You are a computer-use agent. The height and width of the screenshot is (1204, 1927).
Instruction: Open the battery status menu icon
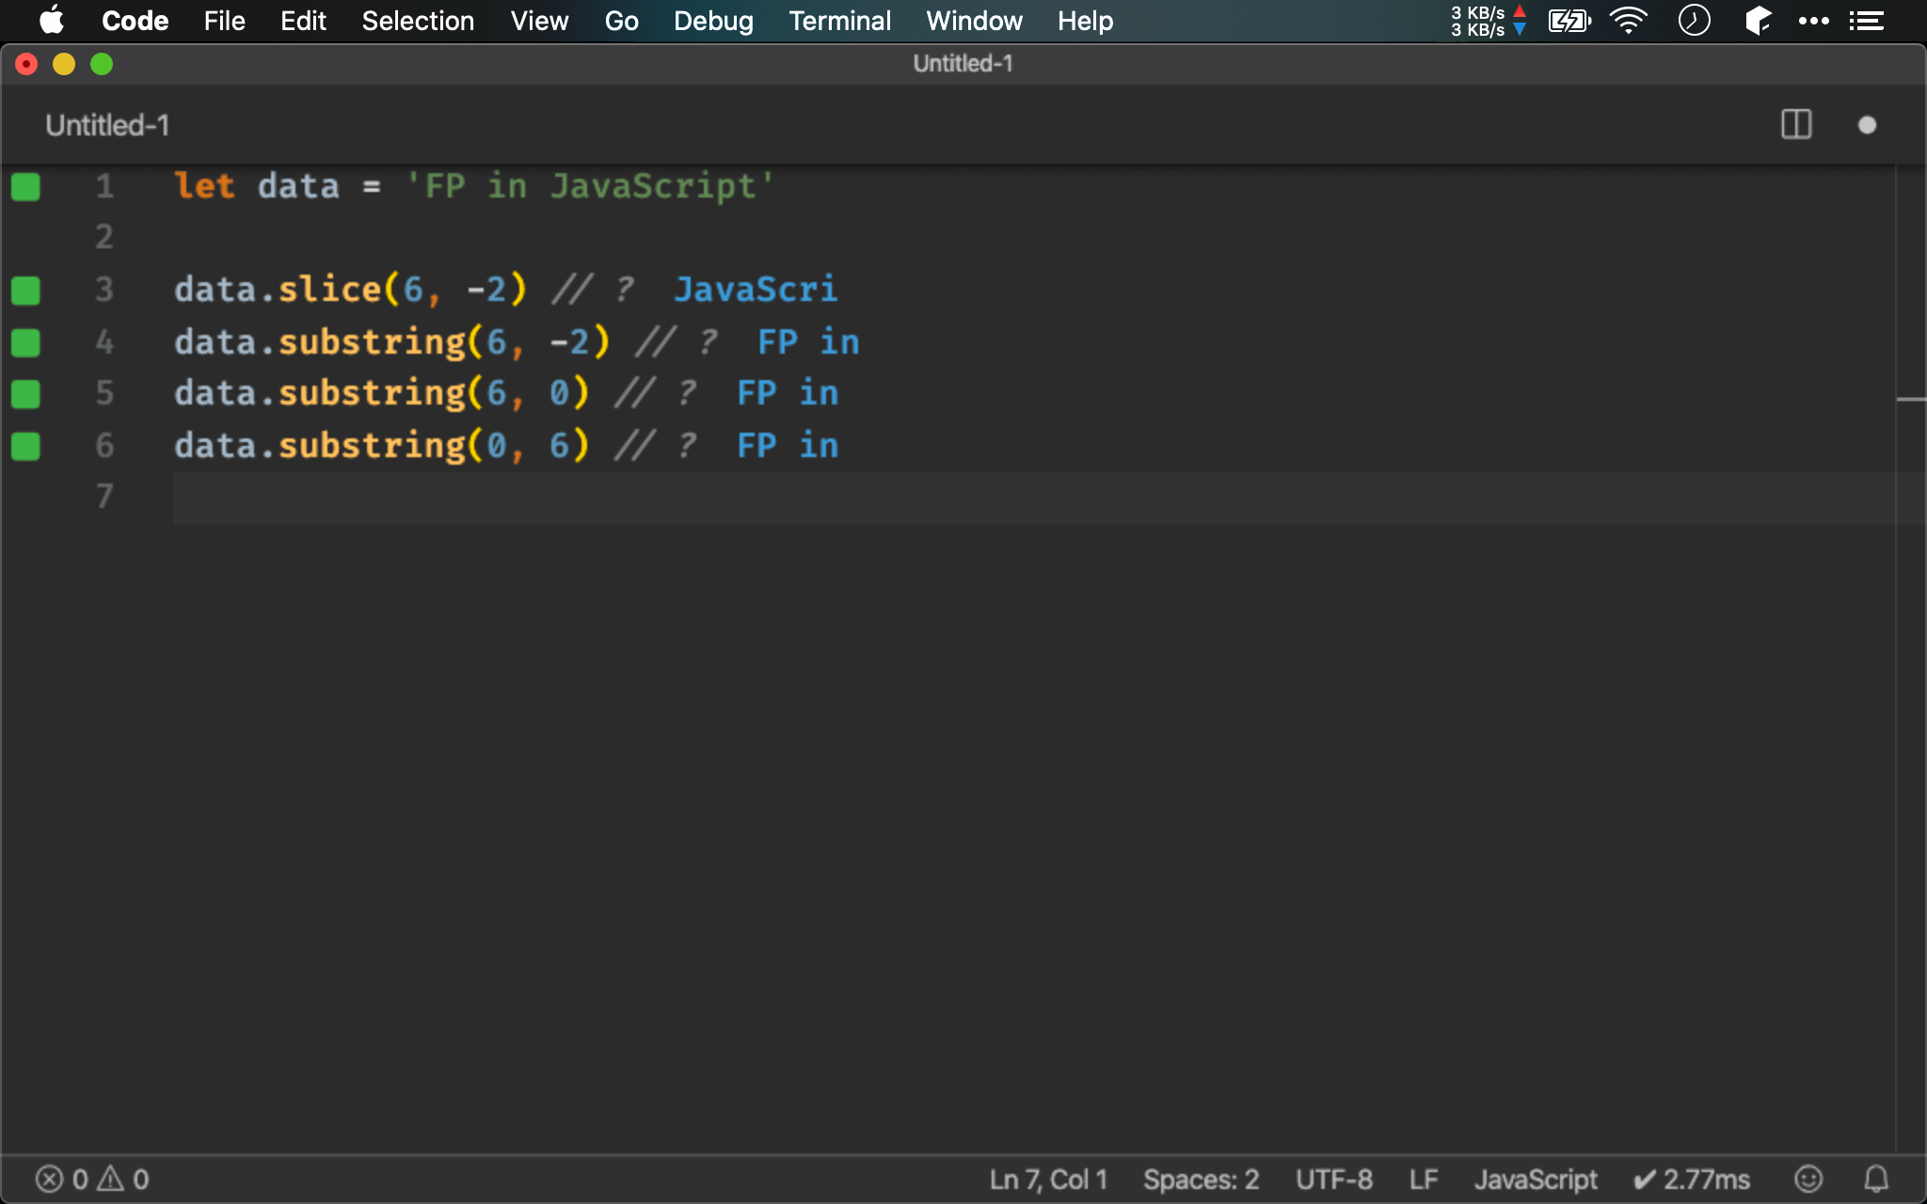coord(1569,21)
